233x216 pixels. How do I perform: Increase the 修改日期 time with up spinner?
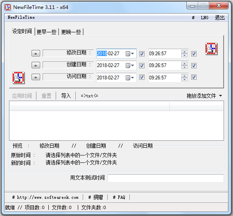(x=184, y=52)
